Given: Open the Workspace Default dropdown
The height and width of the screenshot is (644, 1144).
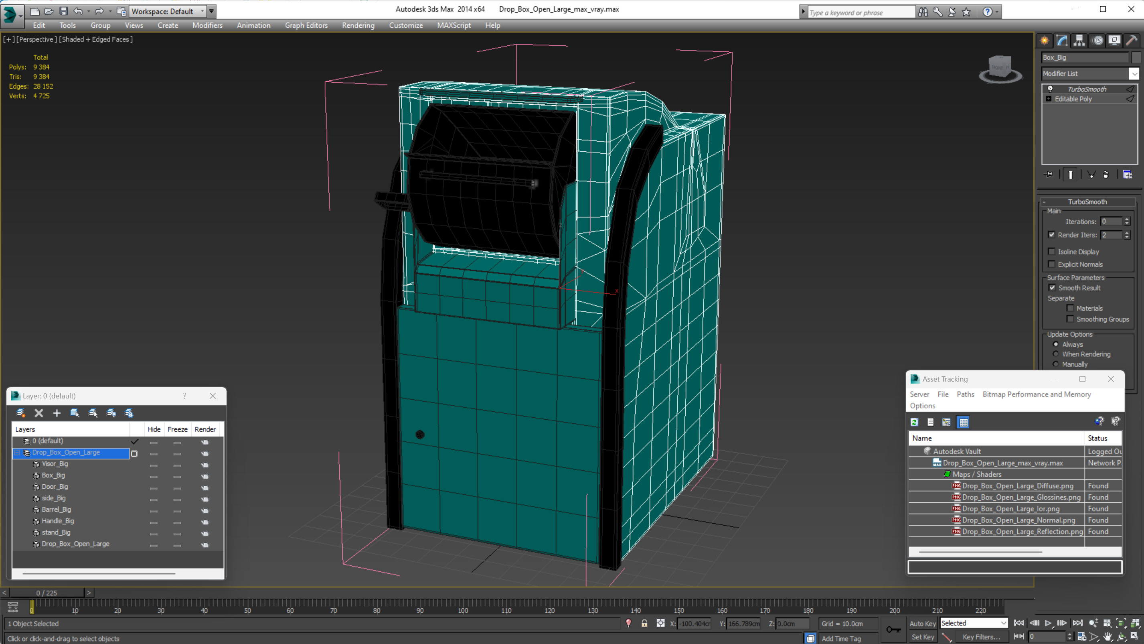Looking at the screenshot, I should coord(168,11).
